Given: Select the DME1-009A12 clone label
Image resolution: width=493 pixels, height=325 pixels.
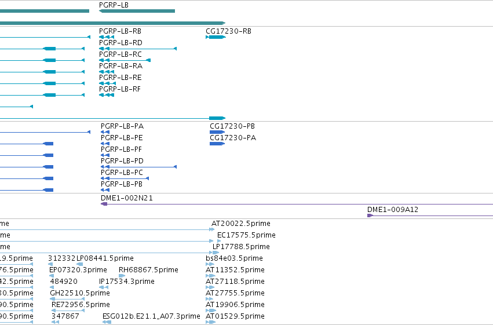Looking at the screenshot, I should pos(393,210).
